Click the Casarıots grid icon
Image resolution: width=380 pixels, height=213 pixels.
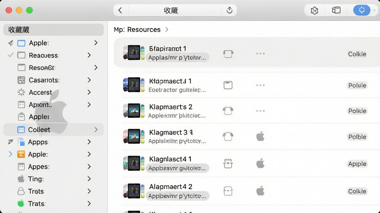(x=21, y=80)
